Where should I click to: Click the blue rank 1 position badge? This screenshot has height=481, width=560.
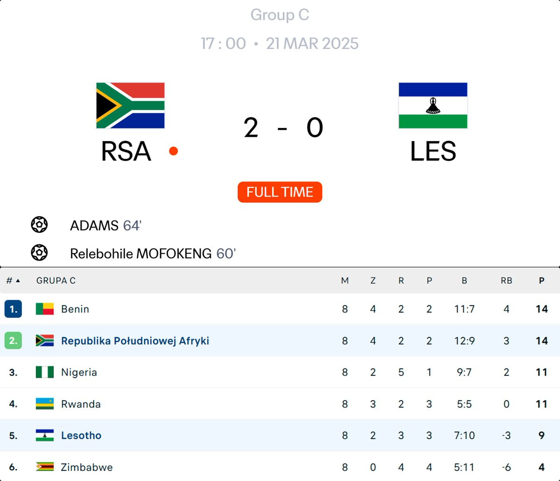(13, 309)
